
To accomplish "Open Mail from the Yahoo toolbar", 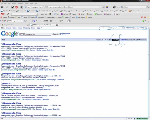I will pos(56,14).
